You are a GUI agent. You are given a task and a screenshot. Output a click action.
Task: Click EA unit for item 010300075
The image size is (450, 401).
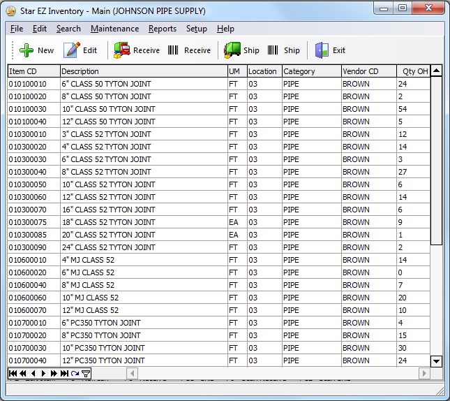point(233,222)
